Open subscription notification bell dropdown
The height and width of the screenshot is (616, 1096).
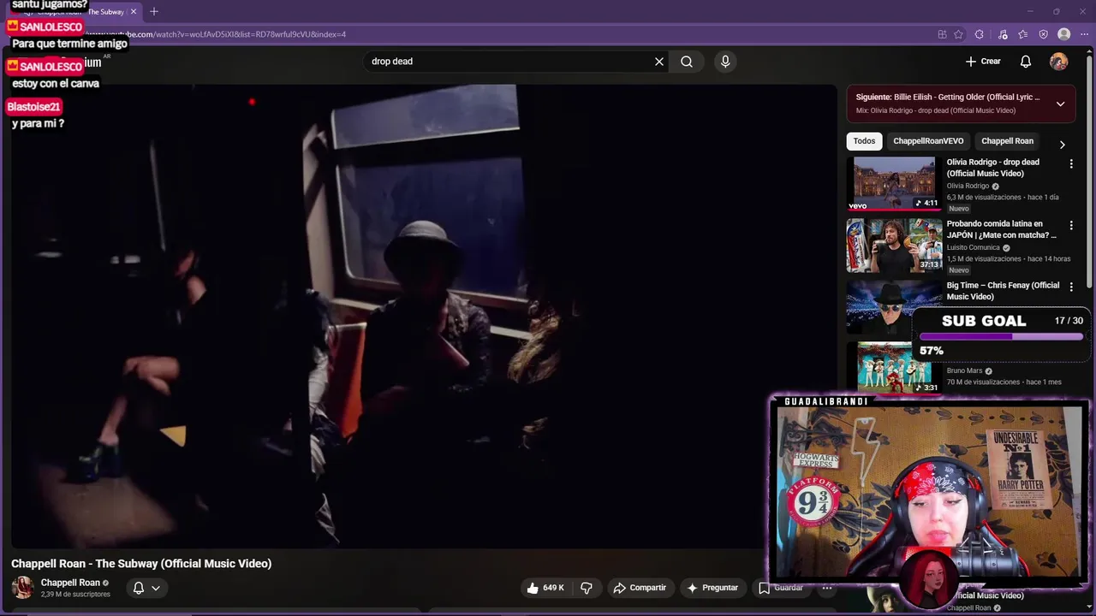[146, 588]
